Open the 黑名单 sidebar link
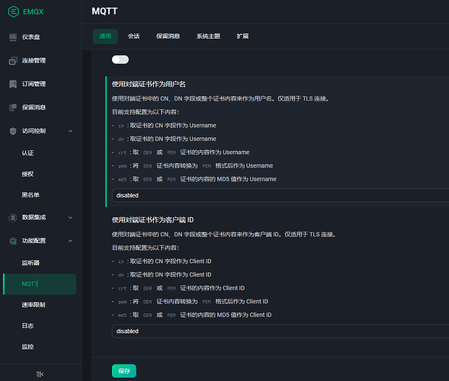Screen dimensions: 449x381 [x=30, y=195]
